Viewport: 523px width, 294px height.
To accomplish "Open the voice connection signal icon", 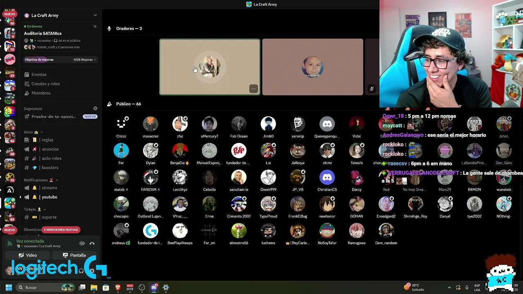I will pyautogui.click(x=10, y=243).
